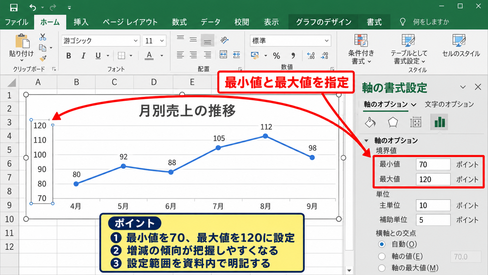Apply percent style format
This screenshot has width=488, height=275.
tap(276, 56)
